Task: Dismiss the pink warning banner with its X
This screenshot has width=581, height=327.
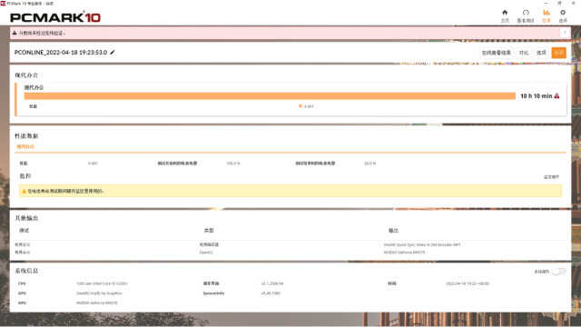Action: point(565,33)
